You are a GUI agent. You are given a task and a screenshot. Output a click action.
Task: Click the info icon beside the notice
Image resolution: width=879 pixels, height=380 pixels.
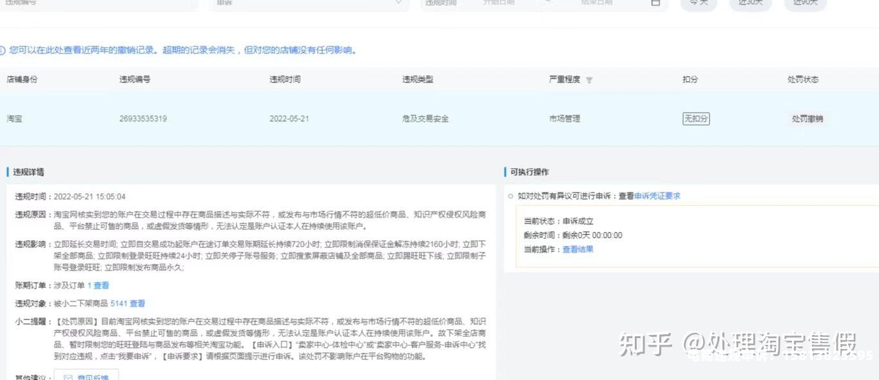[x=2, y=50]
